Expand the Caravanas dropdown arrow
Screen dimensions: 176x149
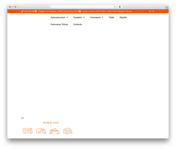[102, 17]
